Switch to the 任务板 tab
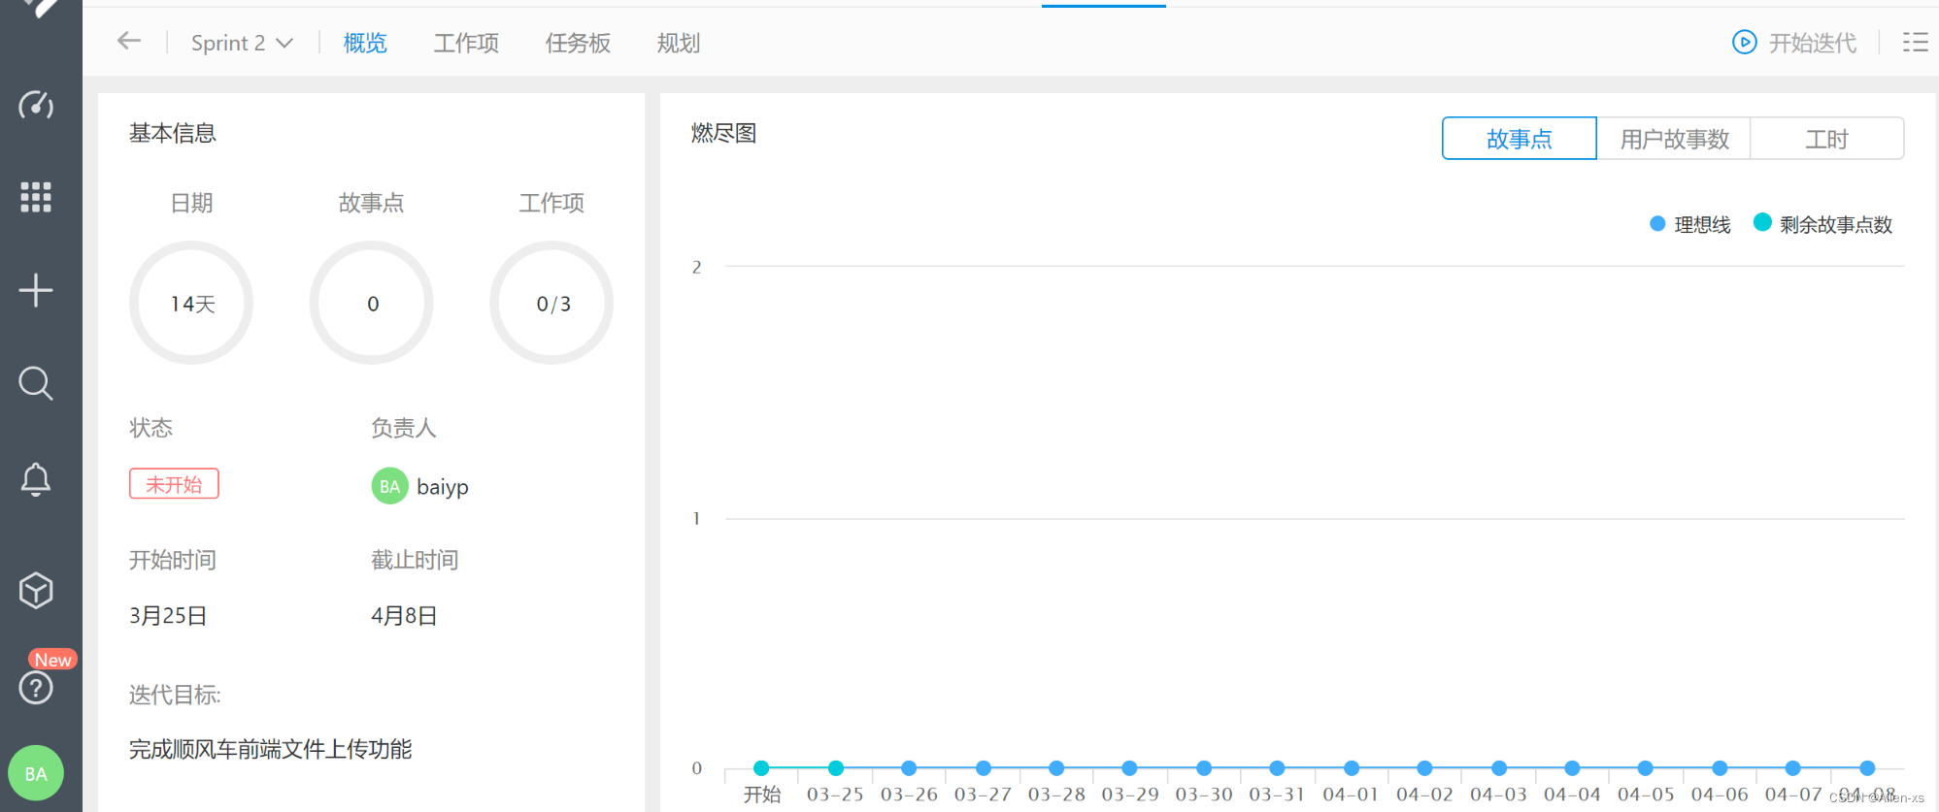This screenshot has width=1939, height=812. pyautogui.click(x=578, y=43)
